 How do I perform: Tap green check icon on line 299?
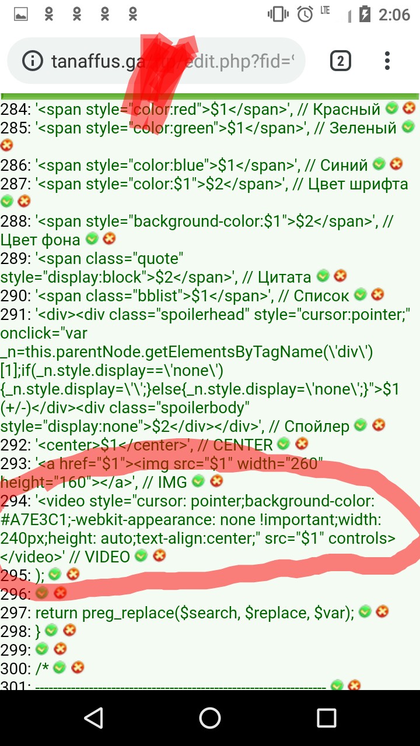[42, 649]
